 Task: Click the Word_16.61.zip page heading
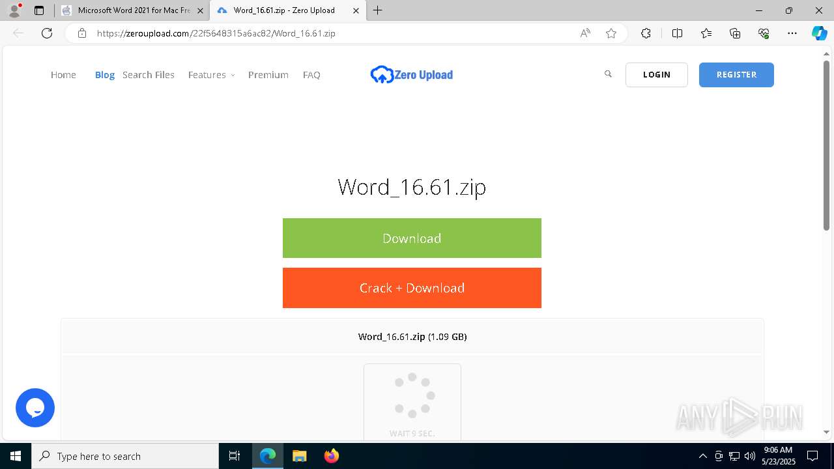tap(412, 187)
